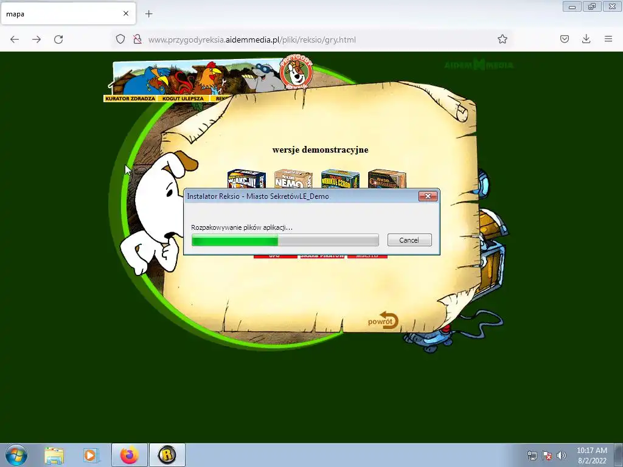Switch to Reksio installer taskbar button
The image size is (623, 467).
click(x=167, y=455)
